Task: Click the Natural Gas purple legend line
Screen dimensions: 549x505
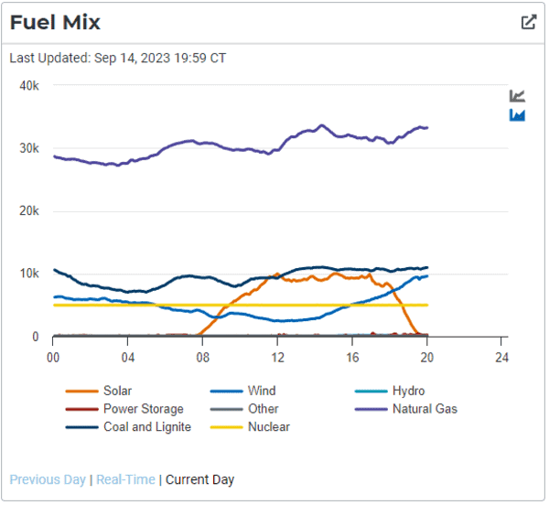Action: pyautogui.click(x=371, y=409)
